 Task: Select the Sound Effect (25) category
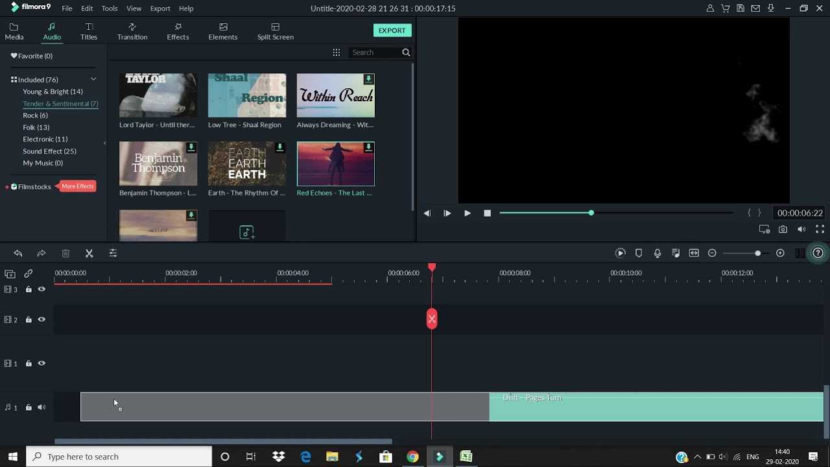49,151
